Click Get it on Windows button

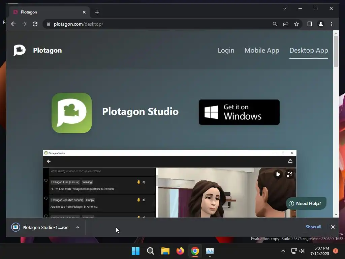coord(239,112)
